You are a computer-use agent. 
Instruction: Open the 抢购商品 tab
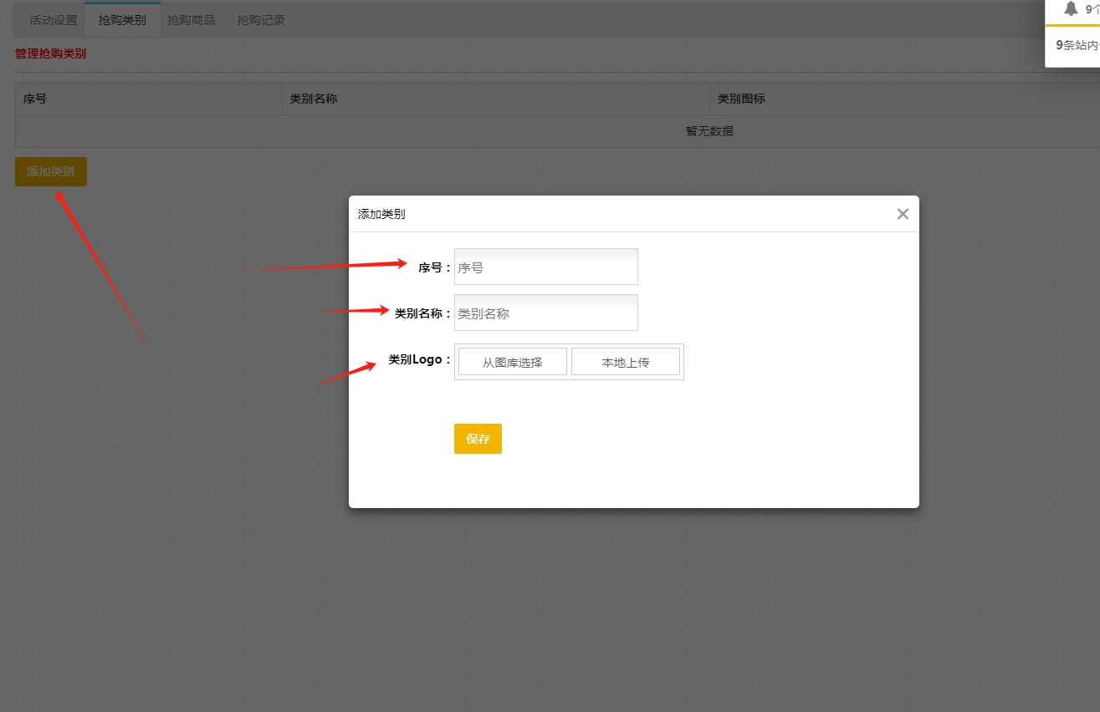pyautogui.click(x=192, y=20)
